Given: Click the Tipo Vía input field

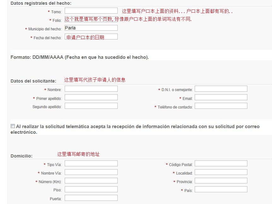Looking at the screenshot, I should [91, 164].
